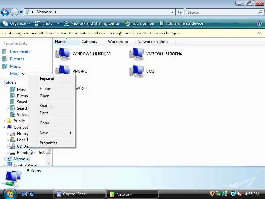Select Removable Disk in tree
265x199 pixels.
(x=31, y=153)
